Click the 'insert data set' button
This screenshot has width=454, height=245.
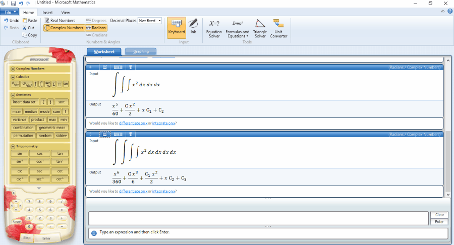point(24,102)
